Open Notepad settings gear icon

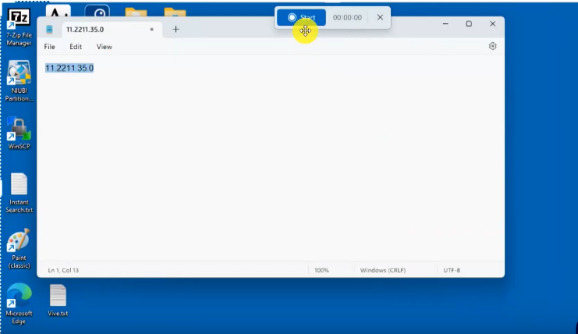(x=492, y=46)
